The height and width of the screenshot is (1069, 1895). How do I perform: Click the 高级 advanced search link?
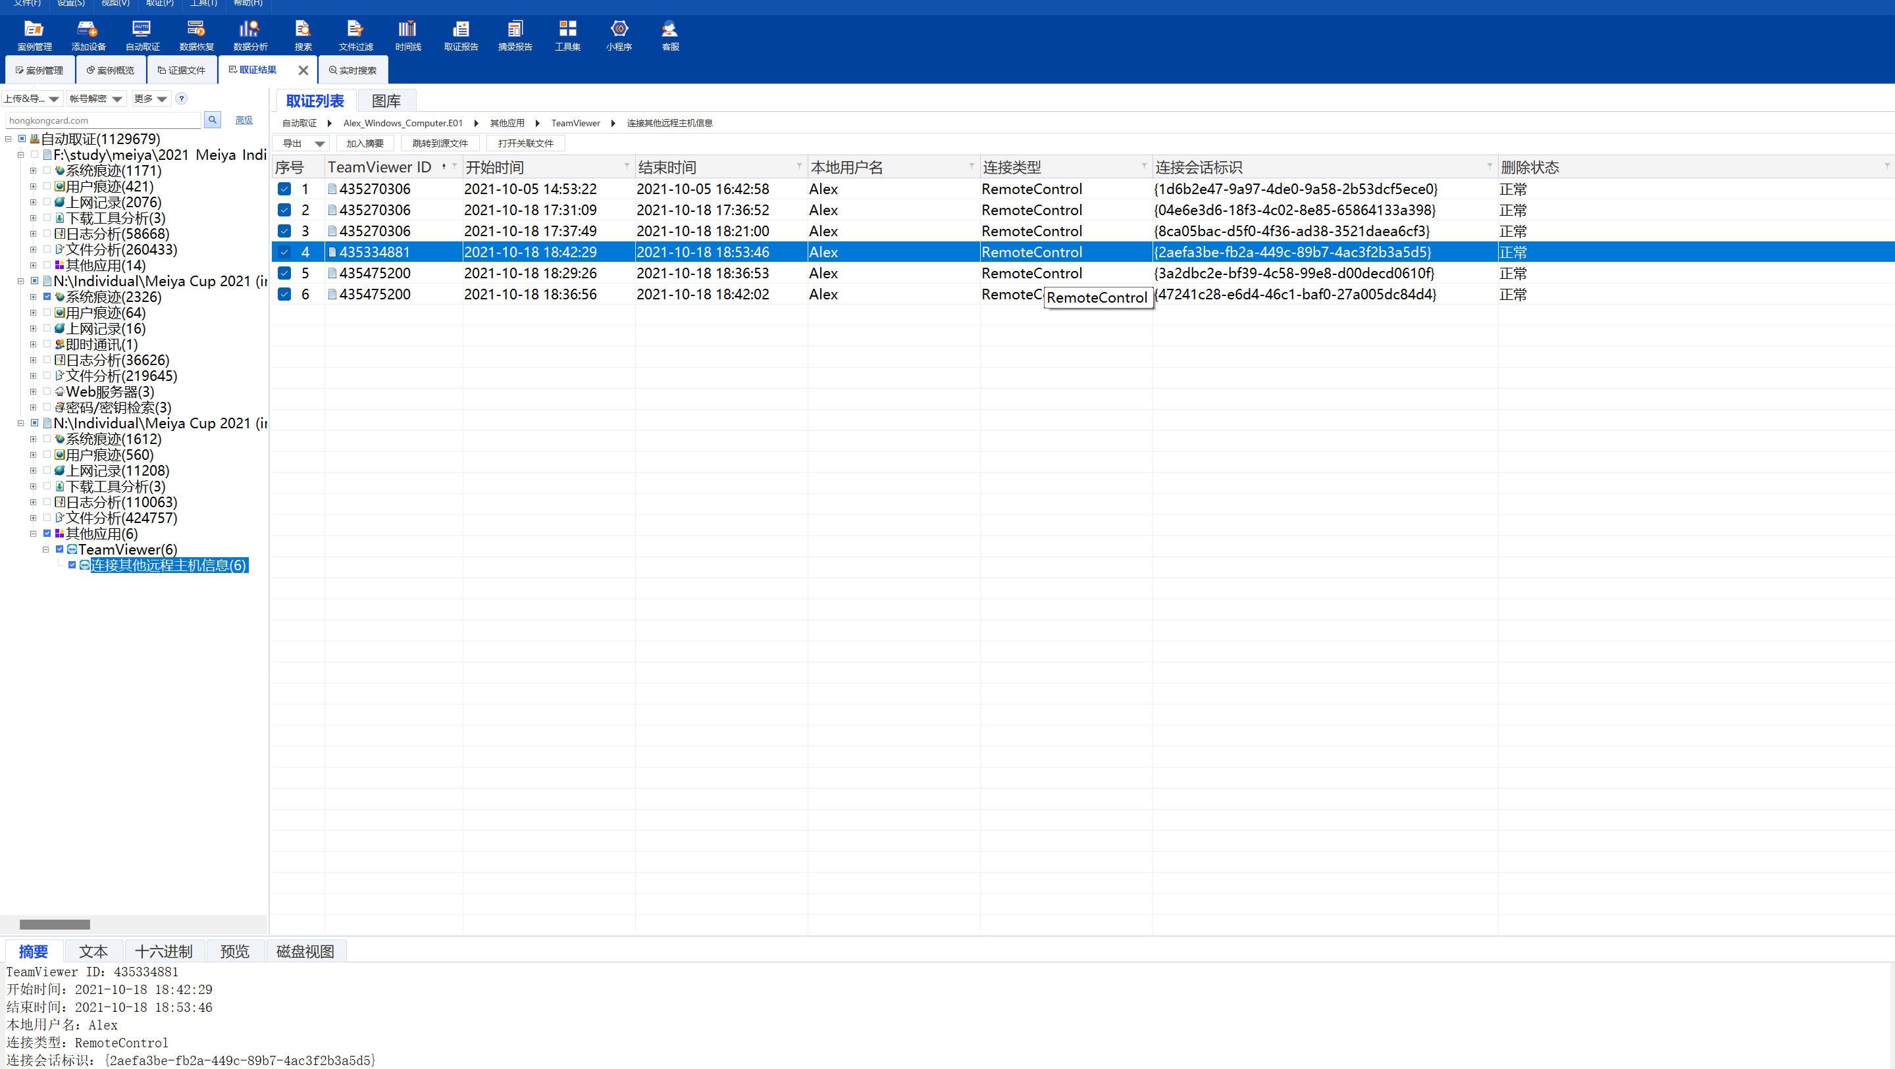(x=244, y=120)
